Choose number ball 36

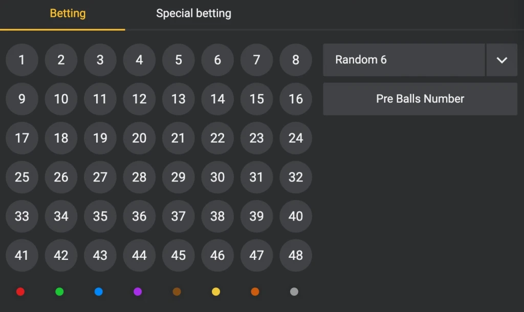point(139,216)
